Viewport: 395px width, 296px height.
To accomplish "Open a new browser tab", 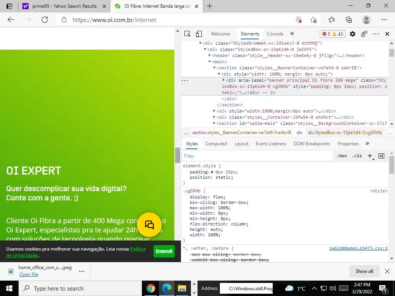I will click(209, 6).
